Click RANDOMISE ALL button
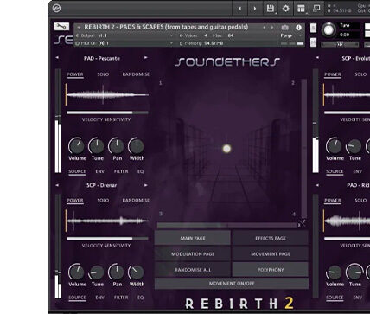This screenshot has height=314, width=370. pos(193,270)
